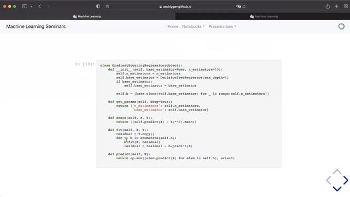Click the def score(self, X, Y) line
The image size is (350, 197).
pos(130,118)
